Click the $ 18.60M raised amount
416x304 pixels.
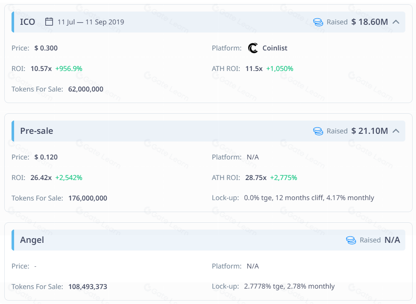[x=369, y=22]
